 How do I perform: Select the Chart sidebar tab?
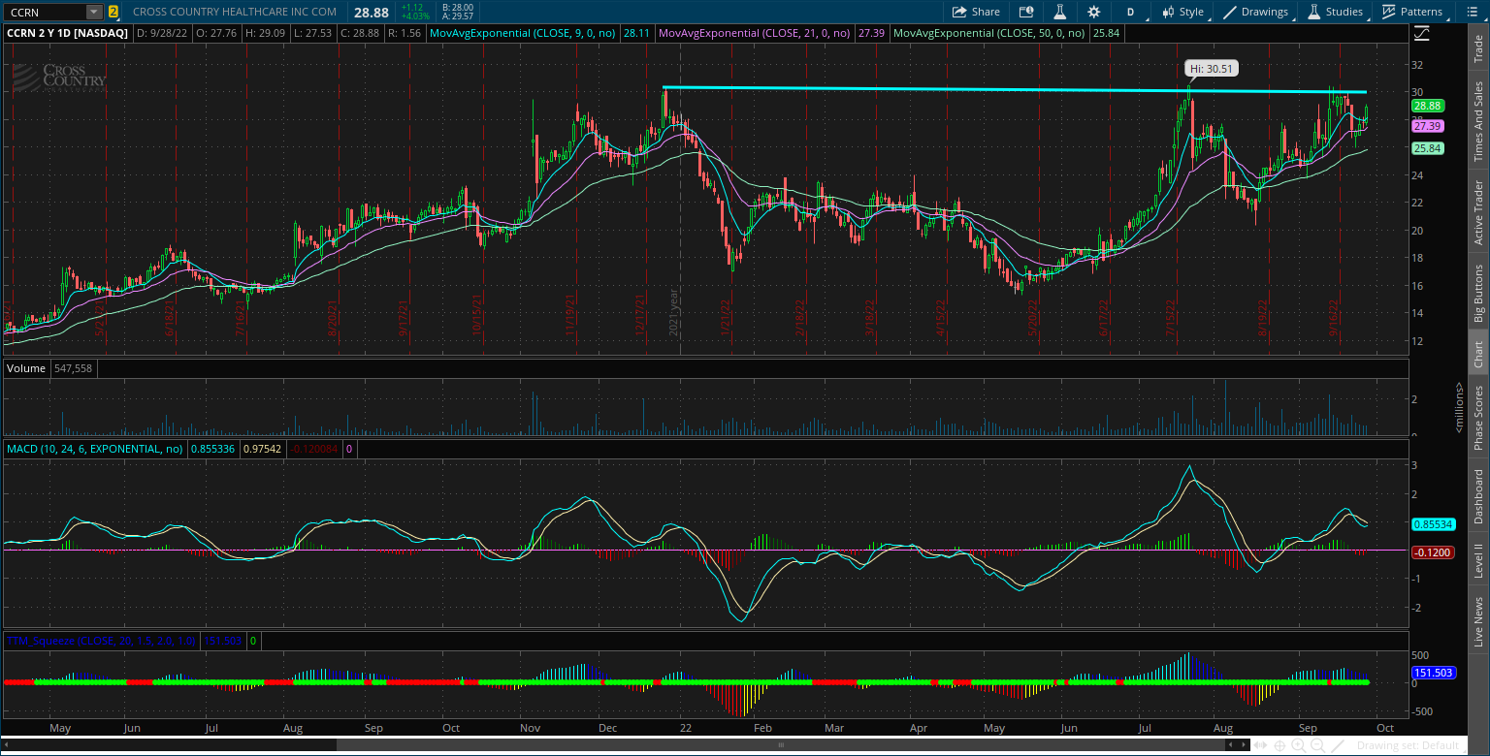click(1478, 355)
